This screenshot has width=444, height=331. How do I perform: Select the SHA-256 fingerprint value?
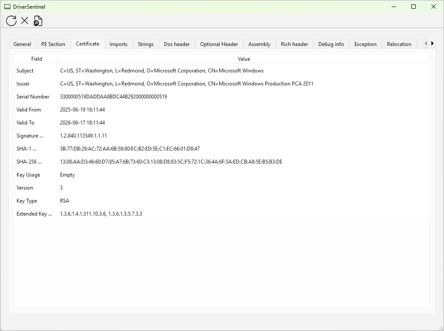click(x=171, y=162)
